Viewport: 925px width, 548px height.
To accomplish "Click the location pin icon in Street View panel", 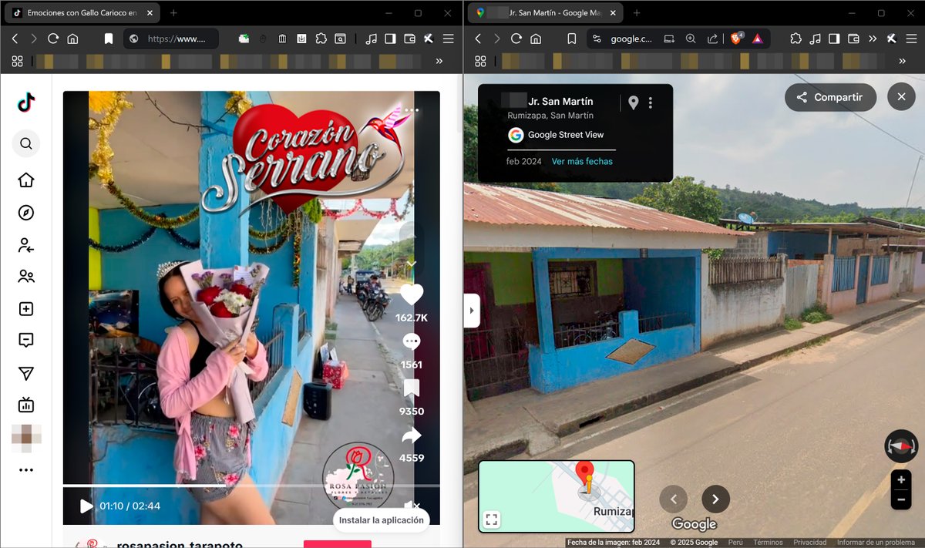I will (633, 103).
